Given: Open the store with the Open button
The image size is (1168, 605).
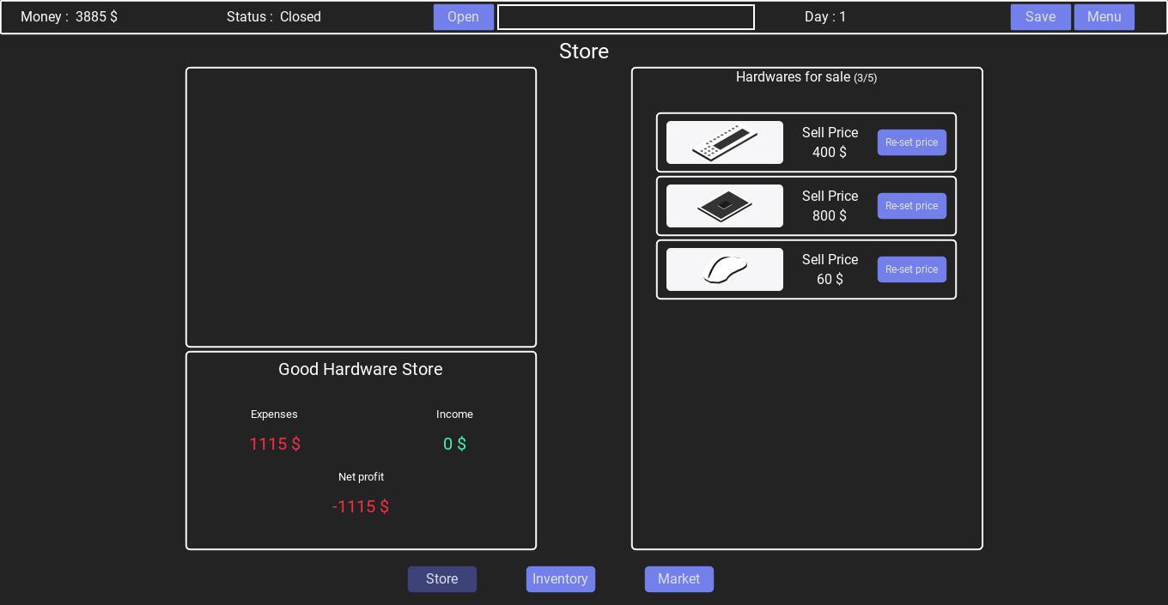Looking at the screenshot, I should tap(463, 17).
